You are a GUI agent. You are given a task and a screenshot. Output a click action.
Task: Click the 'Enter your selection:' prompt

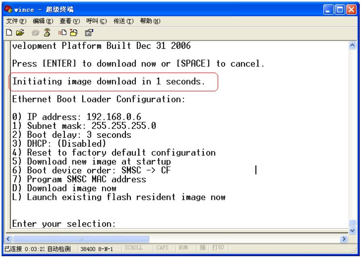coord(64,224)
